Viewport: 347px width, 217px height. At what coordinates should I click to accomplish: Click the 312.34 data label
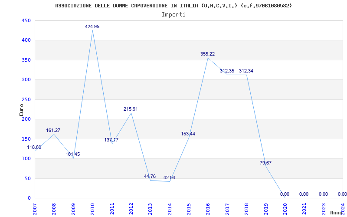tap(246, 71)
